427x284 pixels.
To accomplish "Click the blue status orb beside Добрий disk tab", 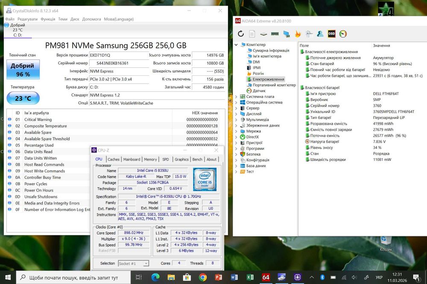I will tap(7, 25).
